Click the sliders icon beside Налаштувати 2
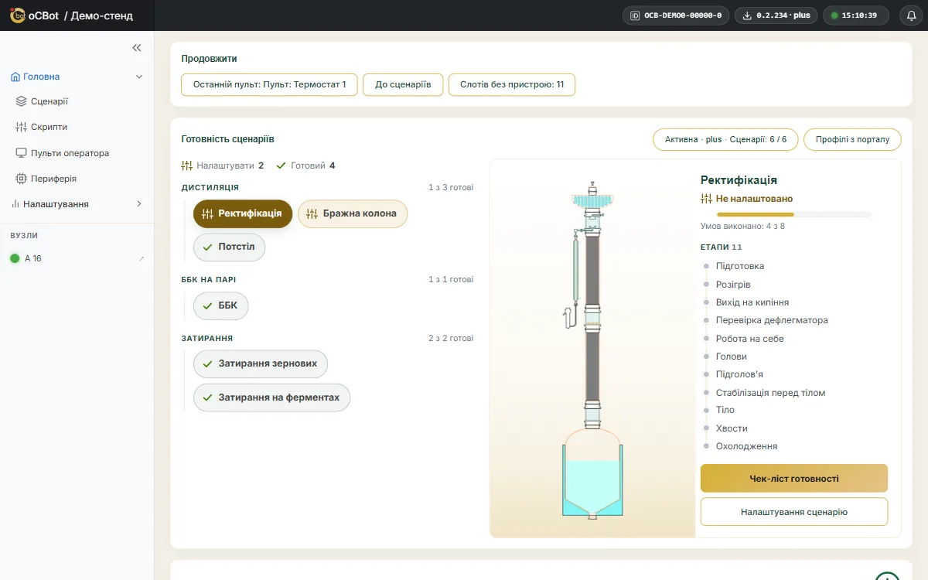928x580 pixels. (186, 165)
